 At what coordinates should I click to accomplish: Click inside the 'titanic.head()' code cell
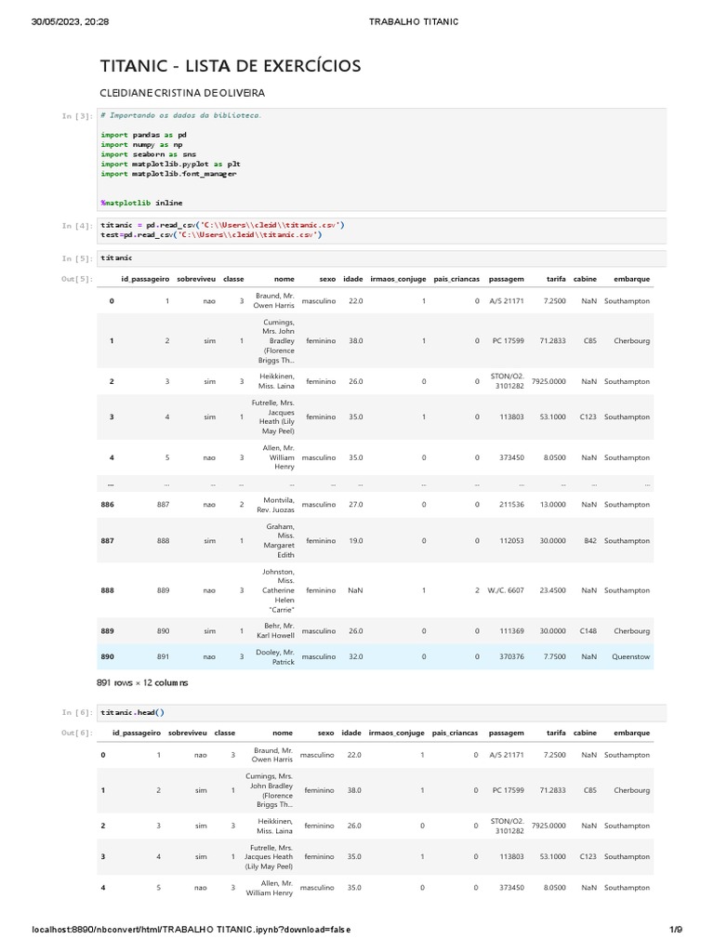[x=382, y=712]
